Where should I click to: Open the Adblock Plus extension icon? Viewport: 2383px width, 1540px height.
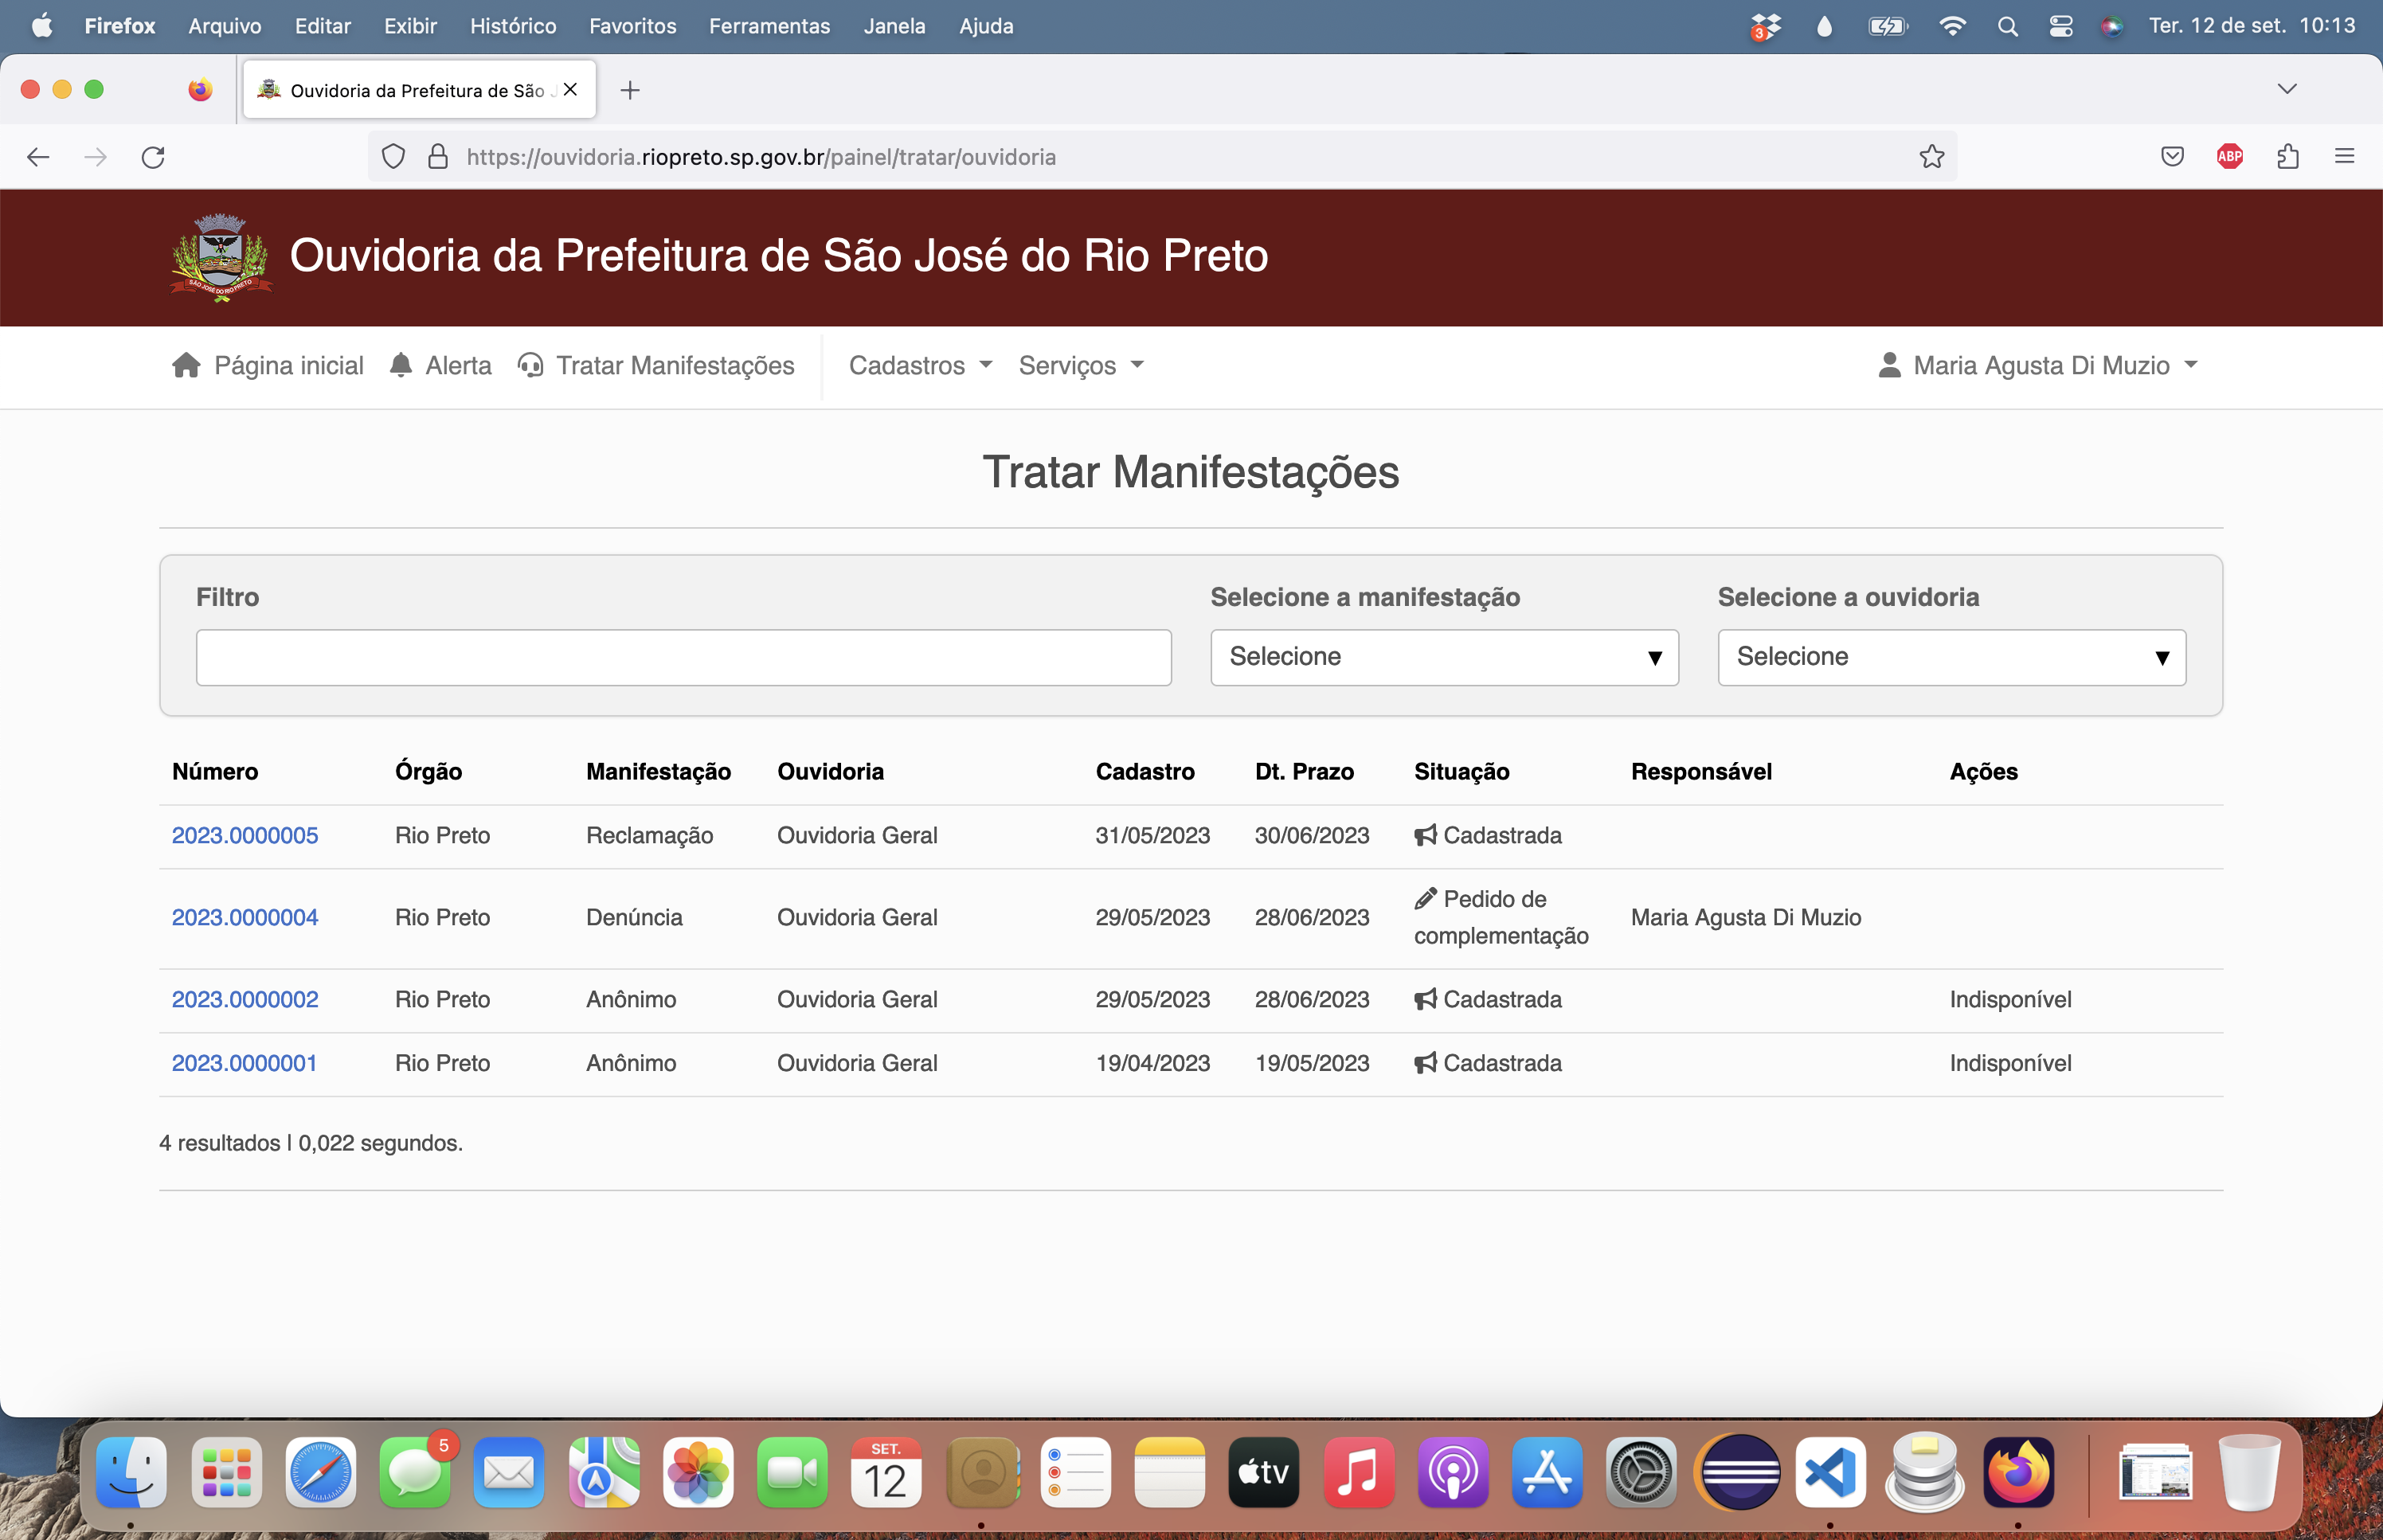pos(2229,157)
